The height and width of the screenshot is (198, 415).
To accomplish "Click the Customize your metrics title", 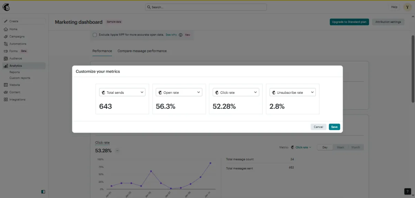I will pyautogui.click(x=98, y=71).
